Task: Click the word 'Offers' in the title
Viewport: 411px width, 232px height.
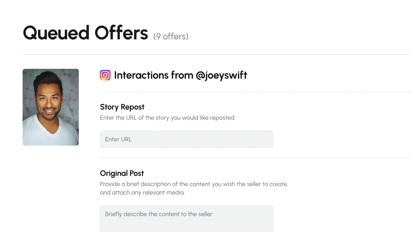Action: click(121, 33)
